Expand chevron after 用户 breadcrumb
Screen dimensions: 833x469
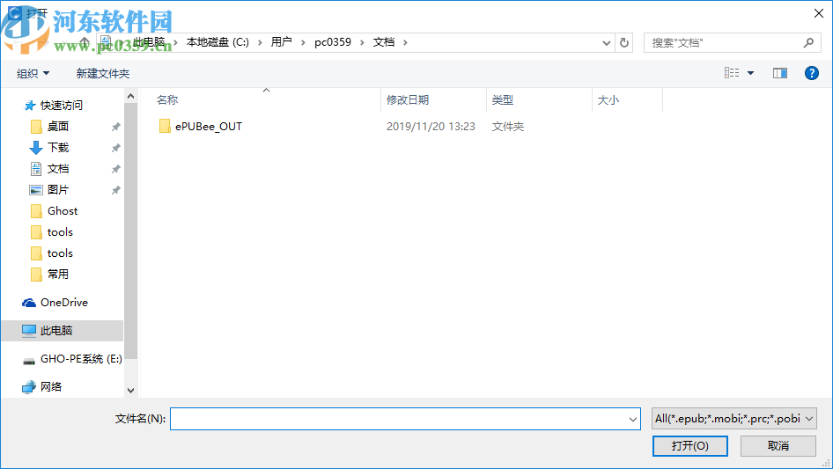(303, 42)
